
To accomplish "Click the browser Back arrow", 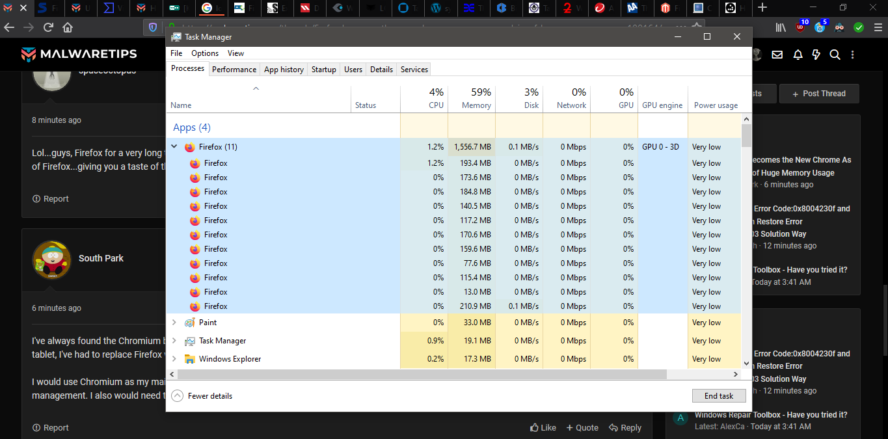I will tap(9, 27).
